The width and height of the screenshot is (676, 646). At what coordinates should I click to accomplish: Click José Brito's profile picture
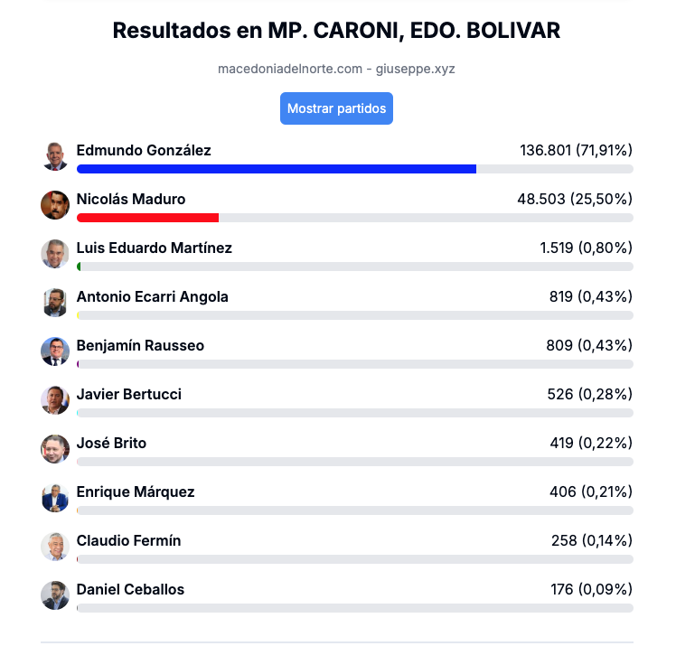tap(55, 449)
